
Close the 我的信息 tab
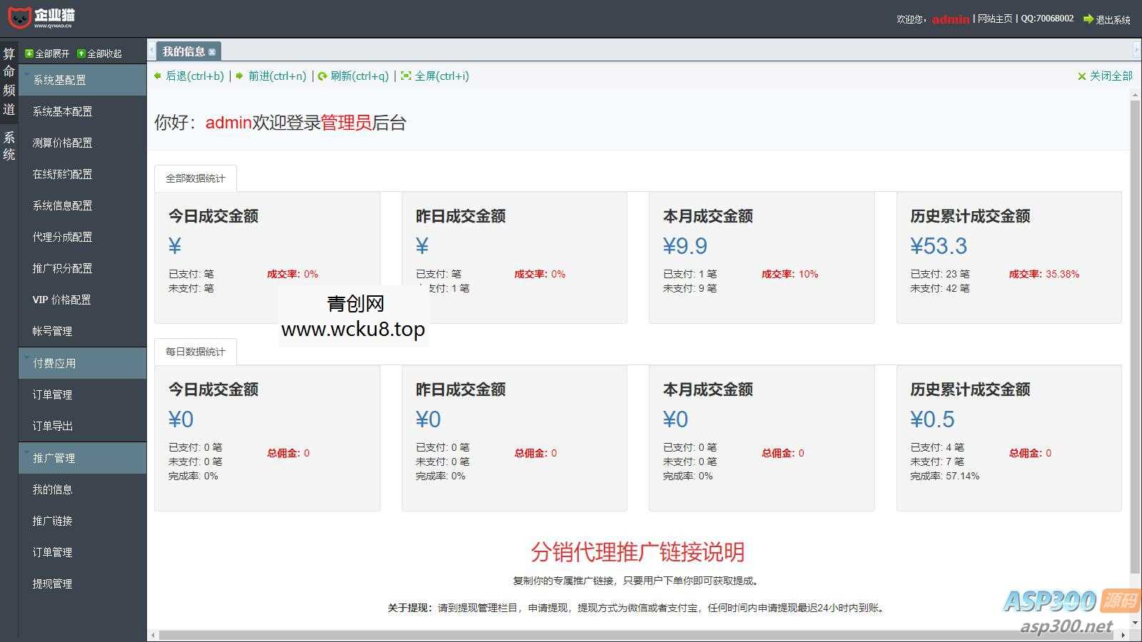[213, 51]
